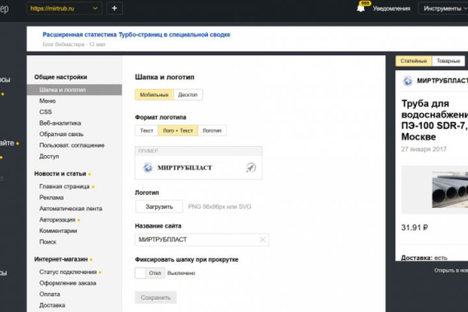Open the notifications bell icon
The height and width of the screenshot is (312, 468).
pyautogui.click(x=361, y=8)
